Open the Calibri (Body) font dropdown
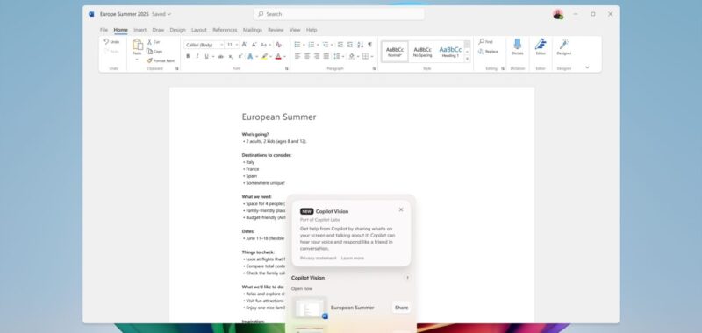 click(204, 45)
